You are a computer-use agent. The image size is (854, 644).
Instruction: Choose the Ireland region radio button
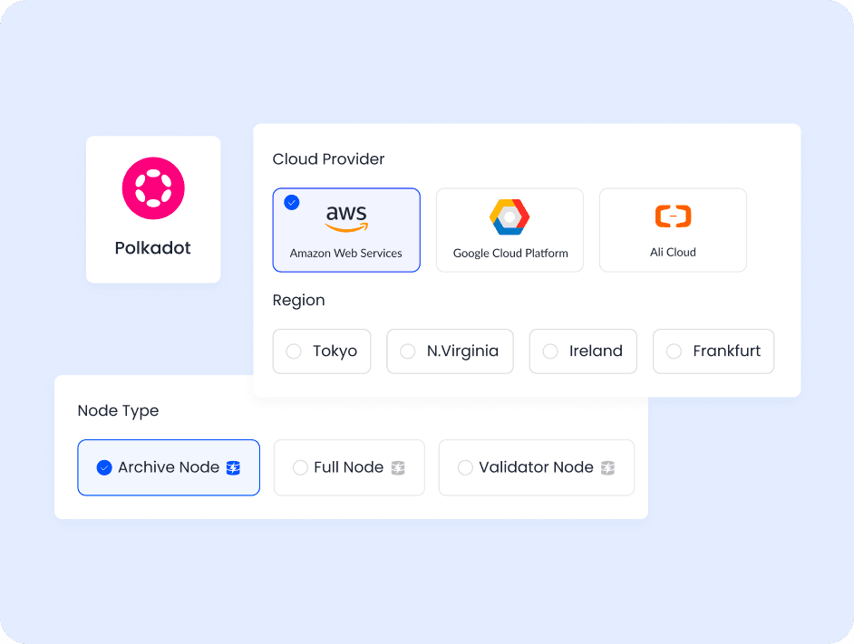point(550,351)
